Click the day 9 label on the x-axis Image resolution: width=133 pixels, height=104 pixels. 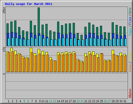click(40, 101)
